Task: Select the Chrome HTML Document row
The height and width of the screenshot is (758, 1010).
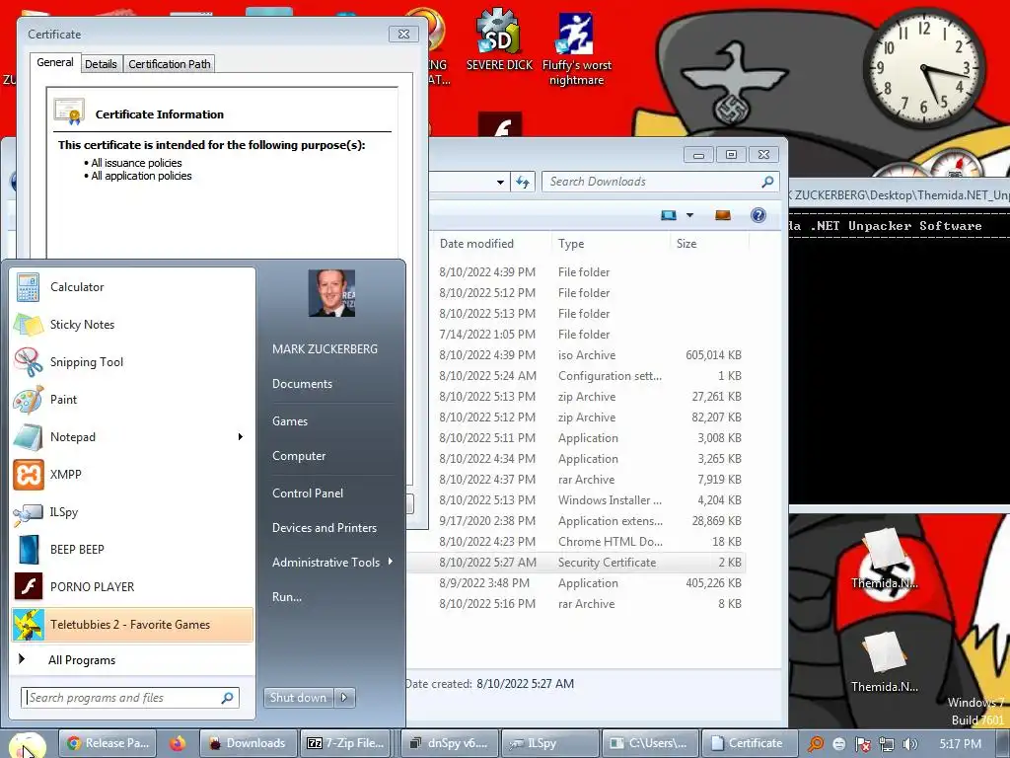Action: point(576,542)
